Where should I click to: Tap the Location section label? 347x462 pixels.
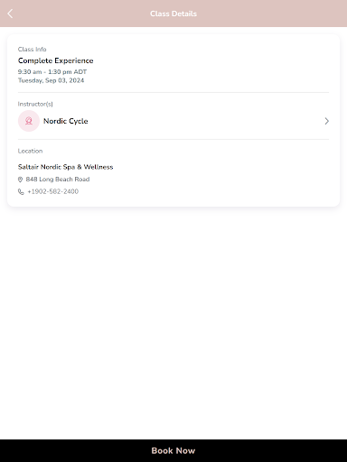(x=30, y=151)
